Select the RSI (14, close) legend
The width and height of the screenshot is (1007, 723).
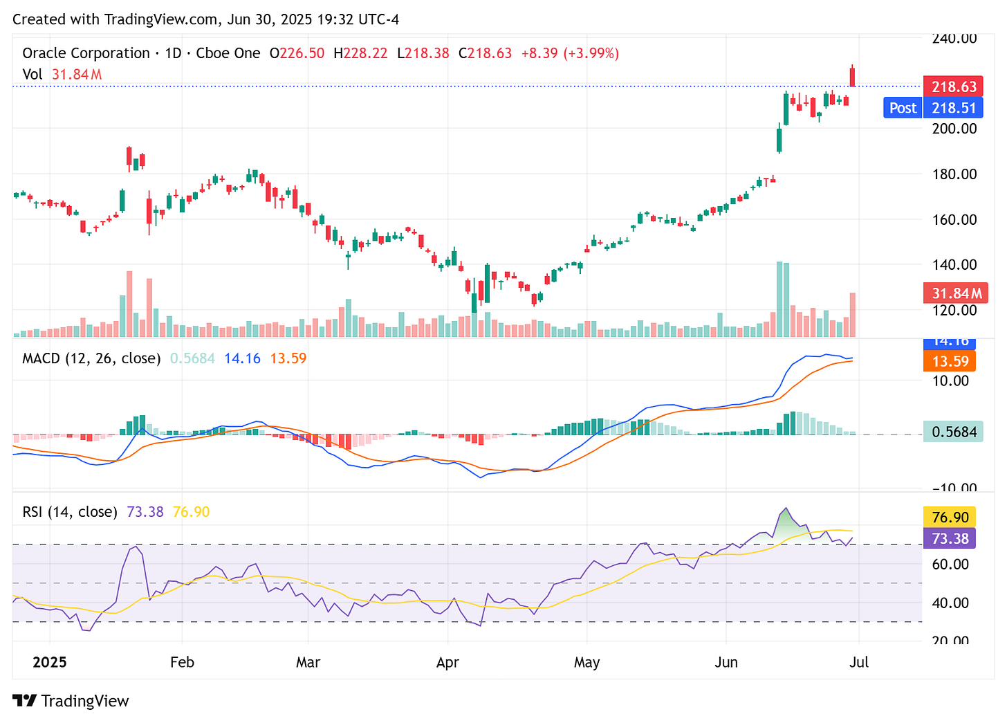coord(68,511)
